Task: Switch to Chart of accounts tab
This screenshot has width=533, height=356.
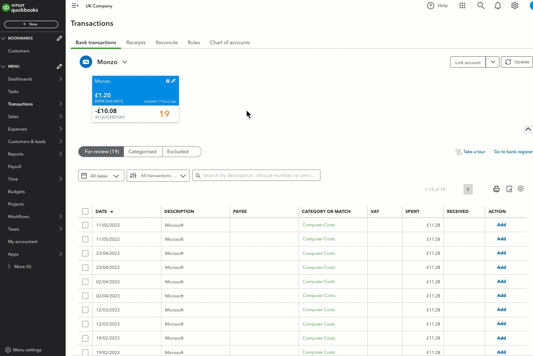Action: tap(230, 43)
